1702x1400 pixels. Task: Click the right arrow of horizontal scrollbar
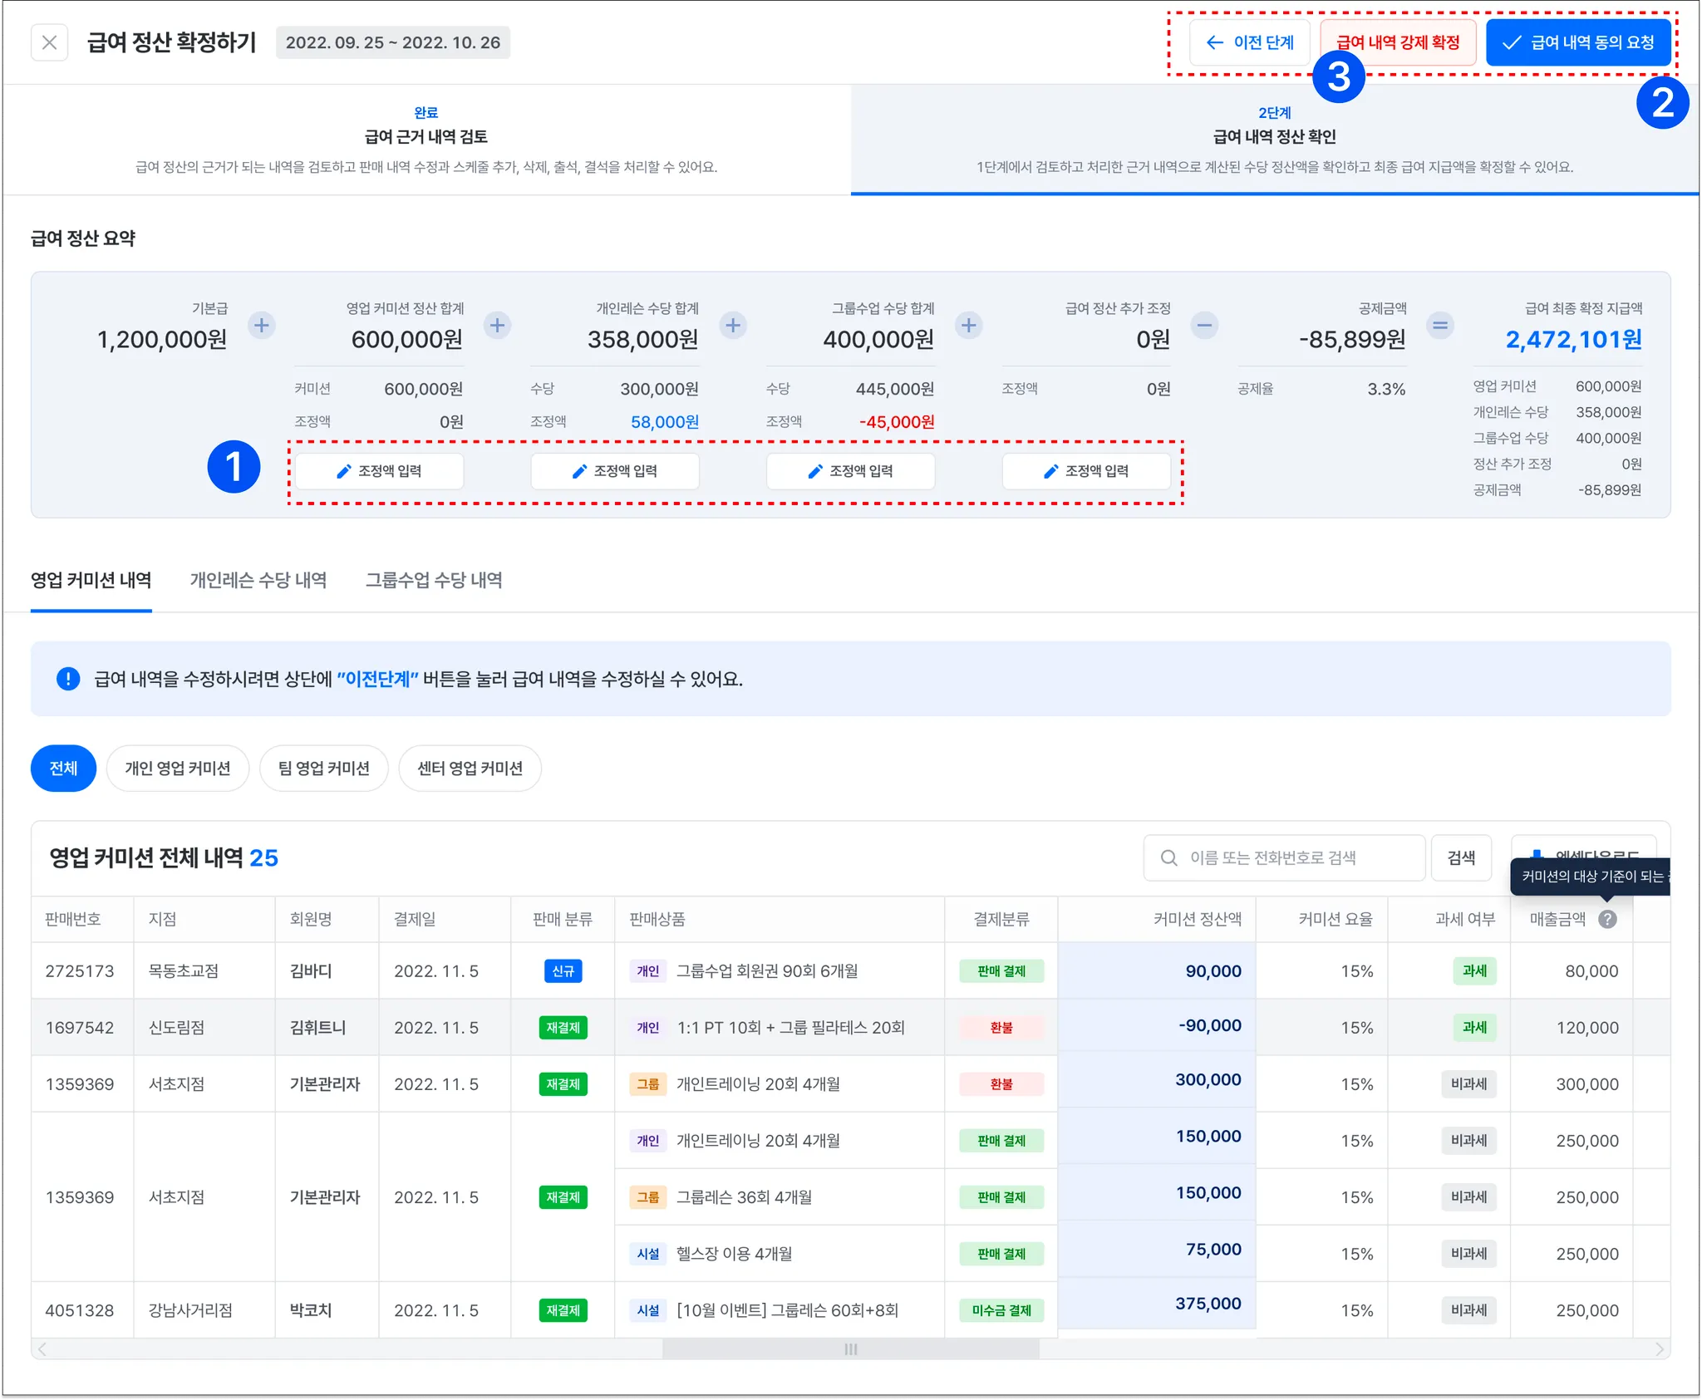(1659, 1348)
